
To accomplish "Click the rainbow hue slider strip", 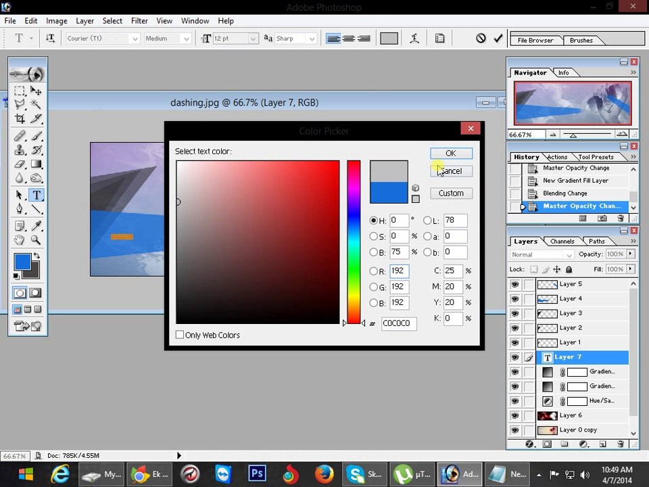I will (x=354, y=242).
